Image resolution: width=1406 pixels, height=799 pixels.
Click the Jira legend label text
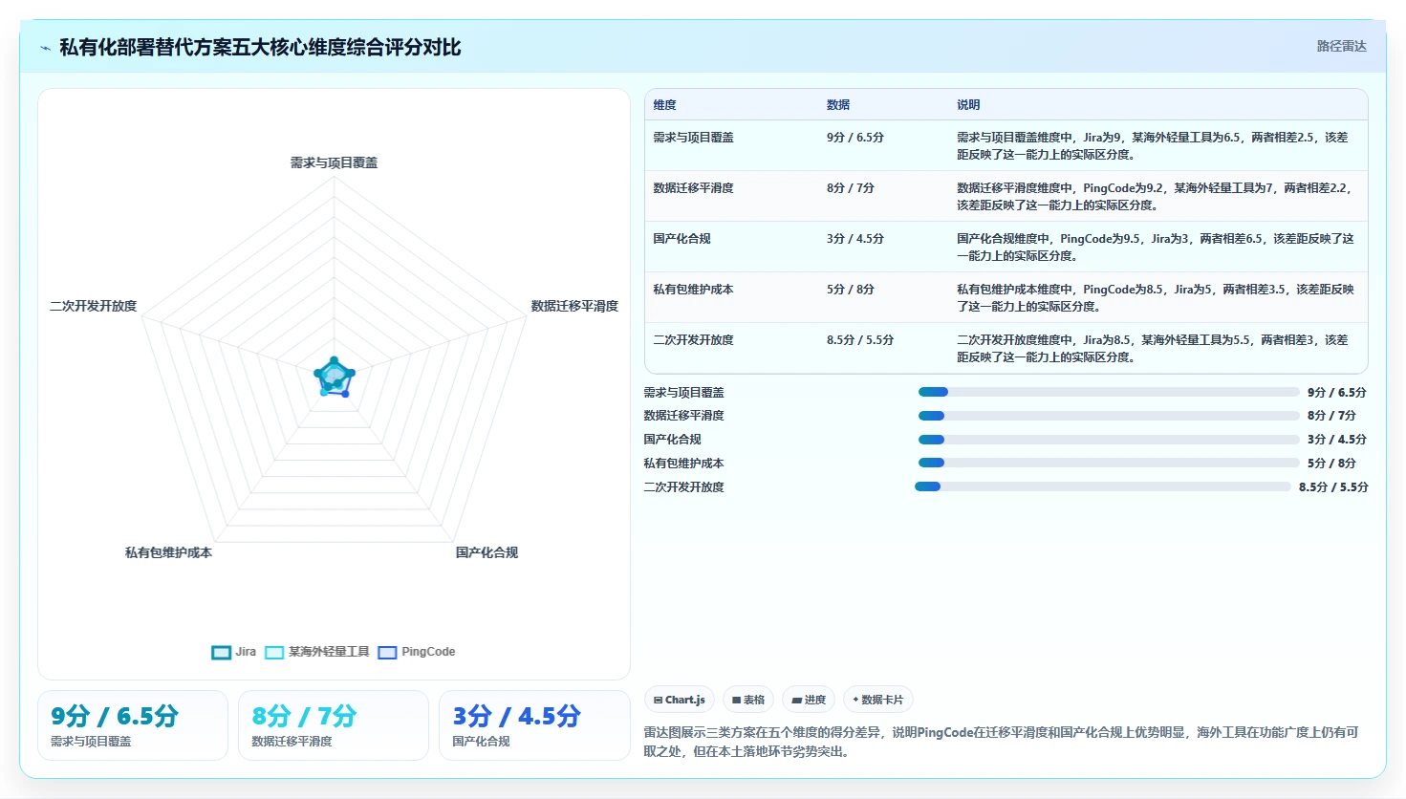(x=246, y=652)
